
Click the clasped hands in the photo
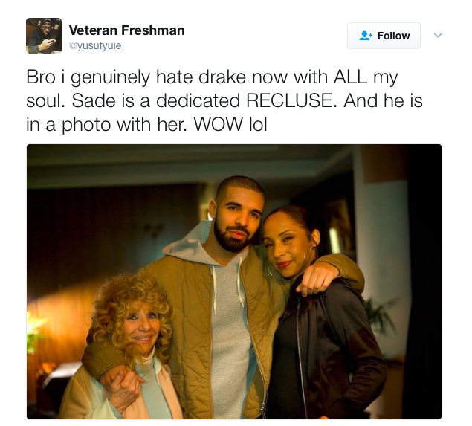122,388
